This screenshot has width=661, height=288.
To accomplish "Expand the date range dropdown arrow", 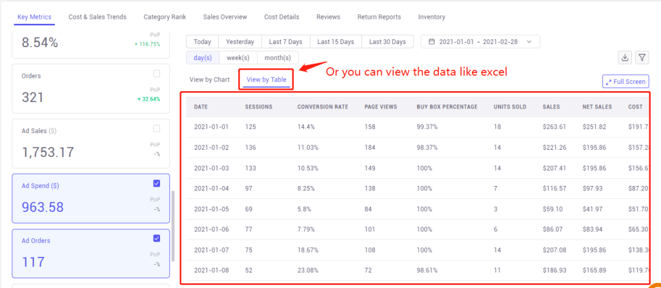I will (529, 42).
